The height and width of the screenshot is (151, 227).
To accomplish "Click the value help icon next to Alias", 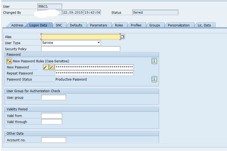I will coord(123,37).
